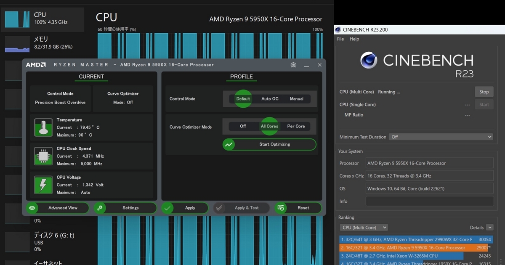Click Stop button for Multi Core test
Image resolution: width=505 pixels, height=265 pixels.
(x=484, y=92)
